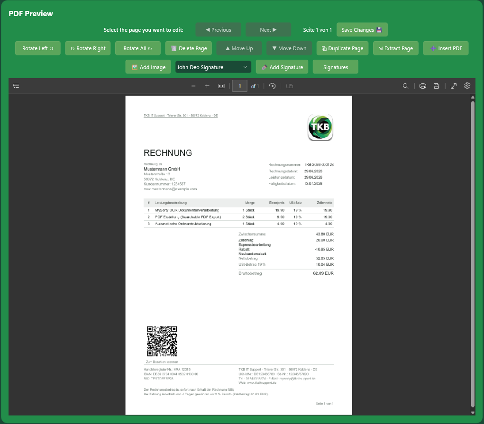The image size is (484, 424).
Task: Click the Delete Page button
Action: (189, 48)
